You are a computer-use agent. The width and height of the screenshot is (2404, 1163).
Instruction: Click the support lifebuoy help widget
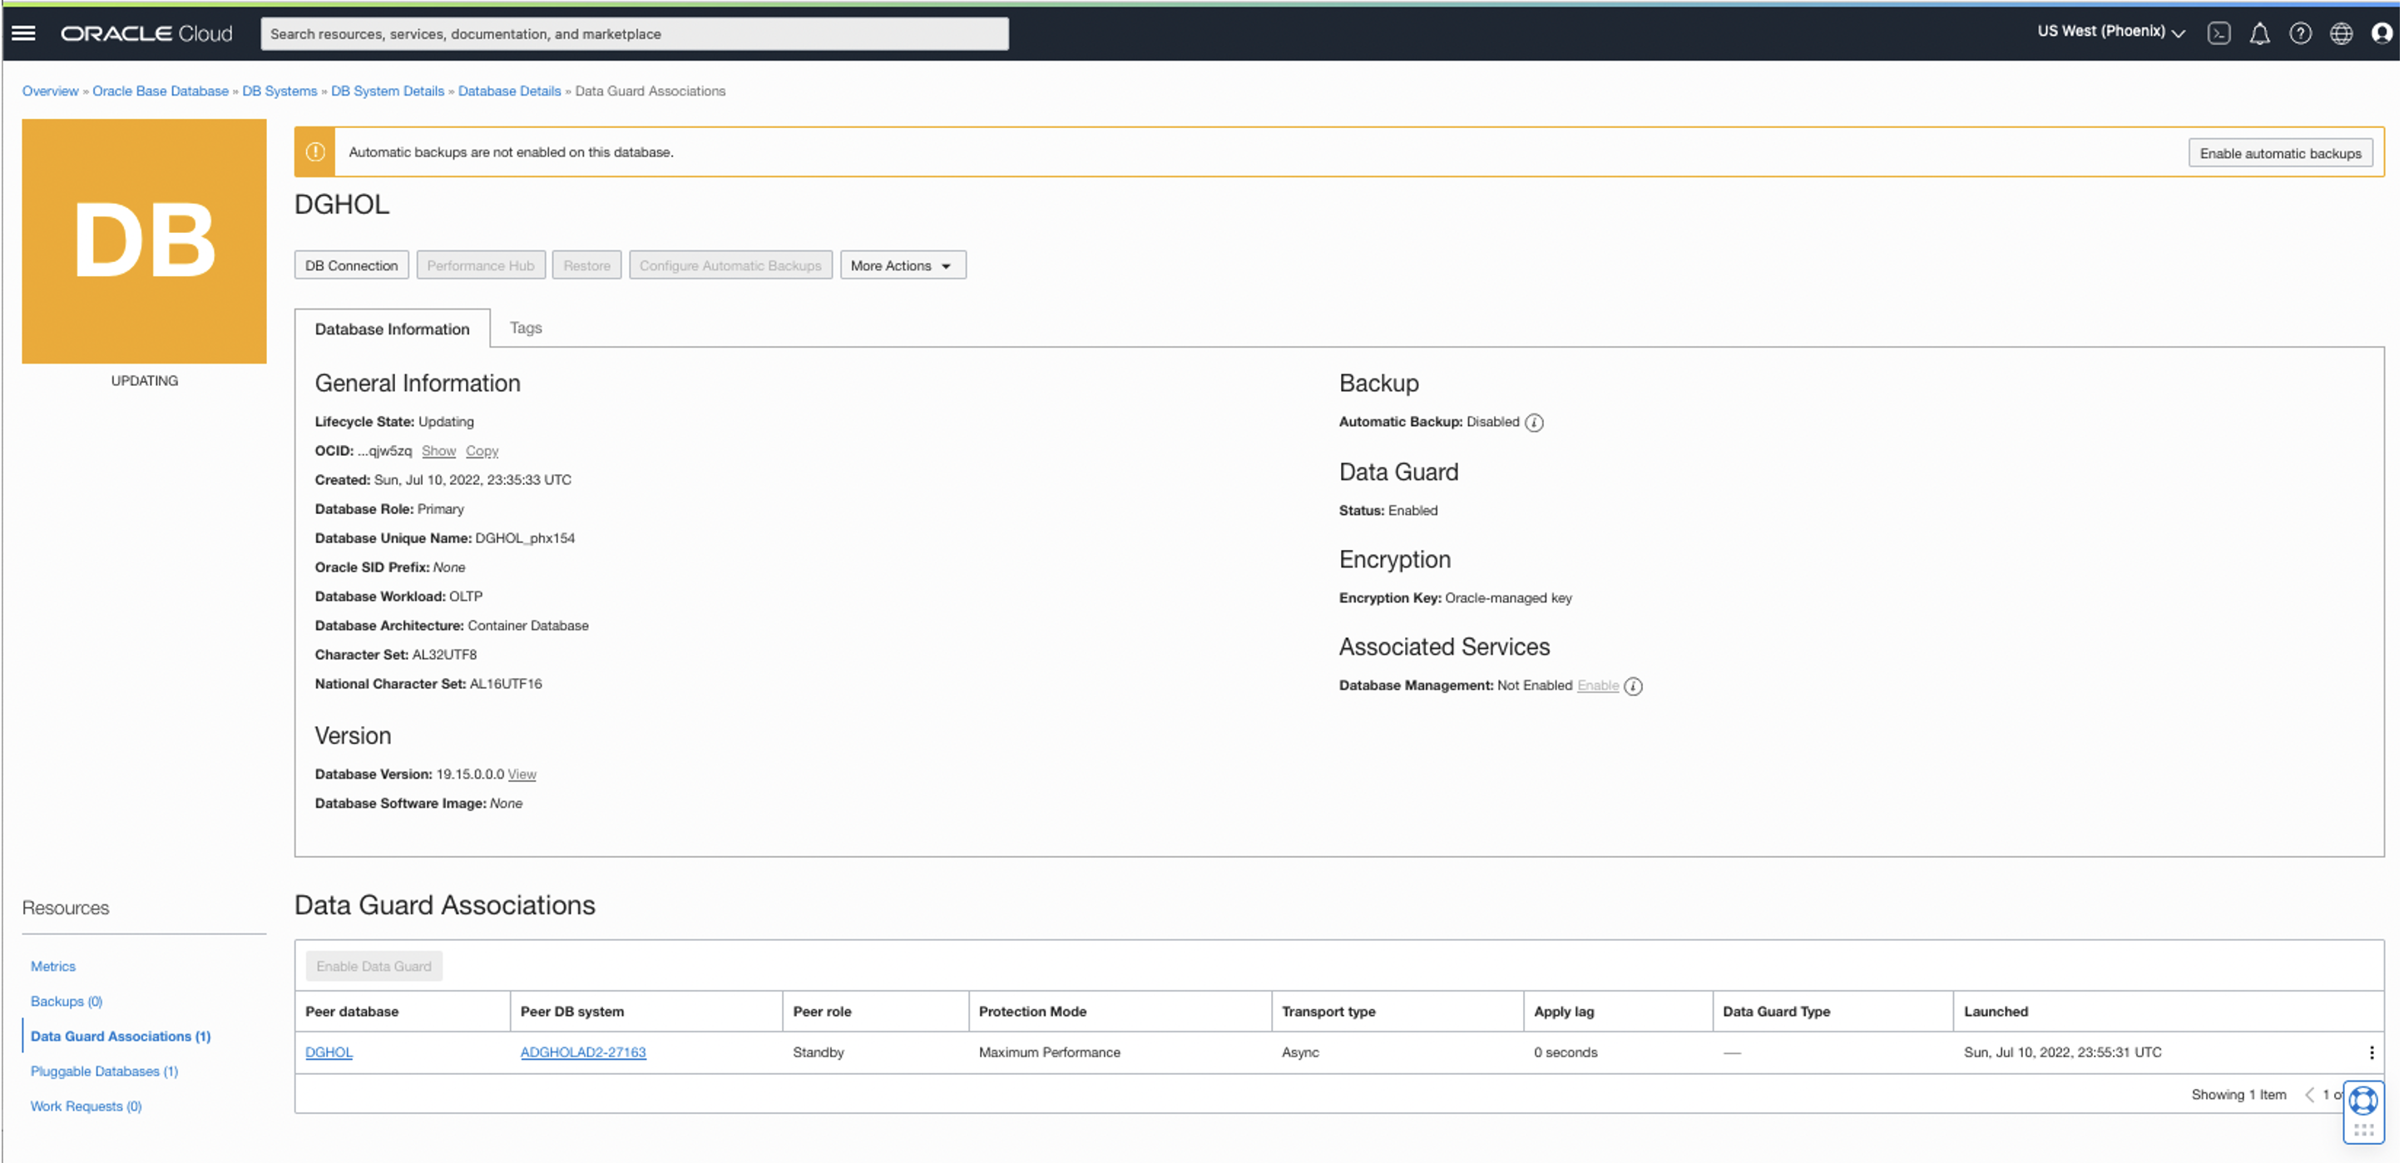click(2363, 1101)
